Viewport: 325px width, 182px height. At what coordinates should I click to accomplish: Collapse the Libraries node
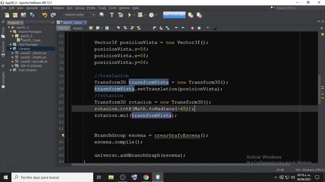(x=11, y=49)
